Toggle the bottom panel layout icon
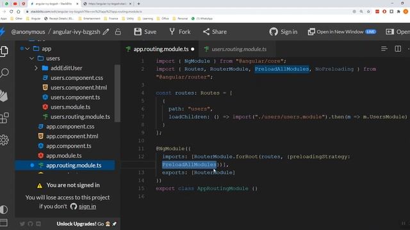The height and width of the screenshot is (230, 410). [x=4, y=222]
